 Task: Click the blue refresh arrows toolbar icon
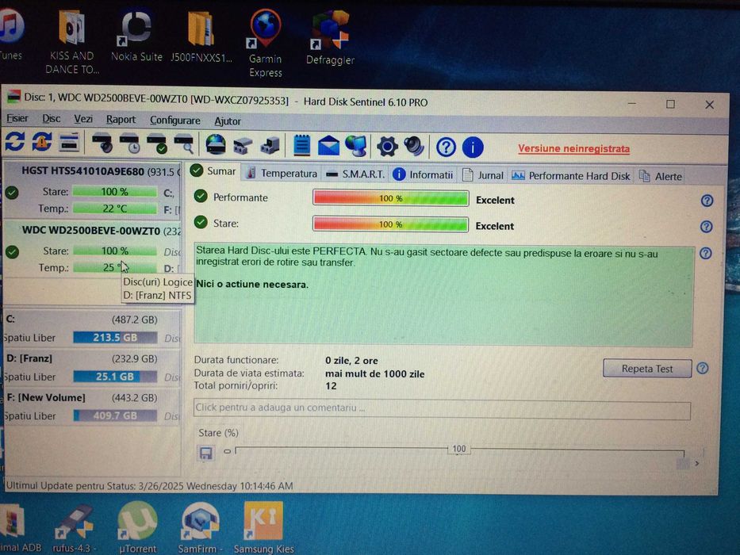(15, 141)
